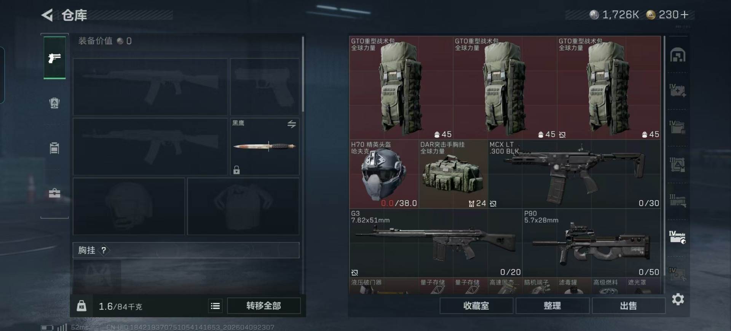Open the chest rig tab in left sidebar
Screen dimensions: 731x331
(54, 148)
